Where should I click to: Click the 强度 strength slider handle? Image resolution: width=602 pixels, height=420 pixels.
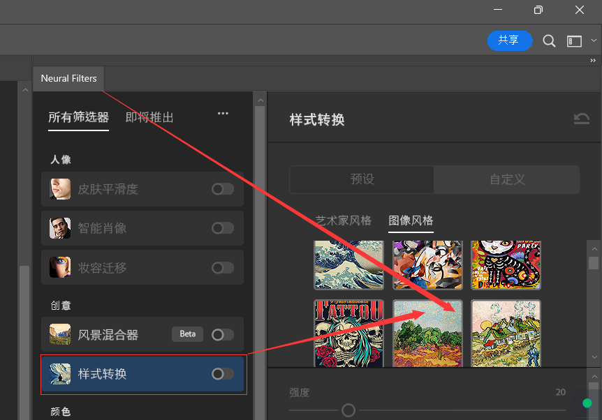[x=348, y=410]
